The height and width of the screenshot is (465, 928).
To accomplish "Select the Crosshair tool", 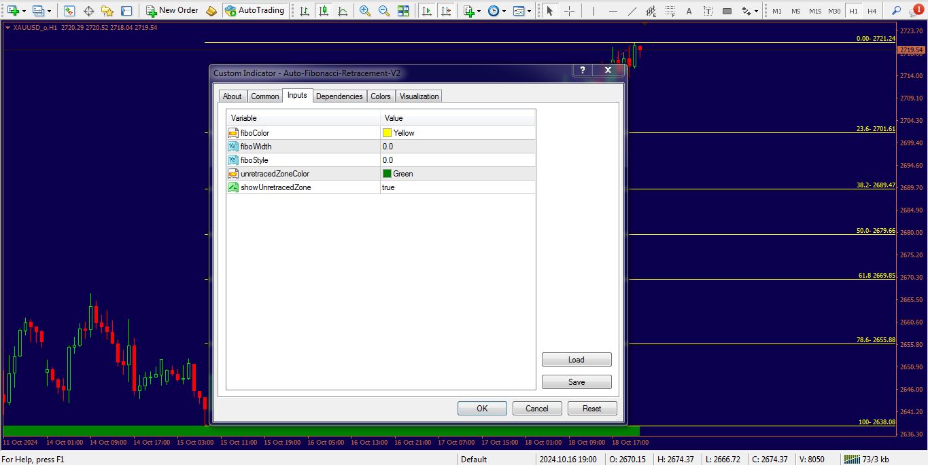I will pos(569,11).
